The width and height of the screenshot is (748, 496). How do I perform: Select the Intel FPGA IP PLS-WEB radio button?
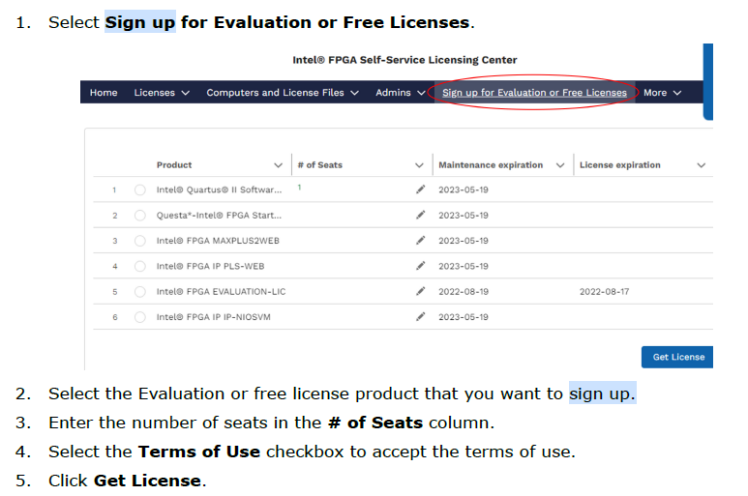pos(139,266)
